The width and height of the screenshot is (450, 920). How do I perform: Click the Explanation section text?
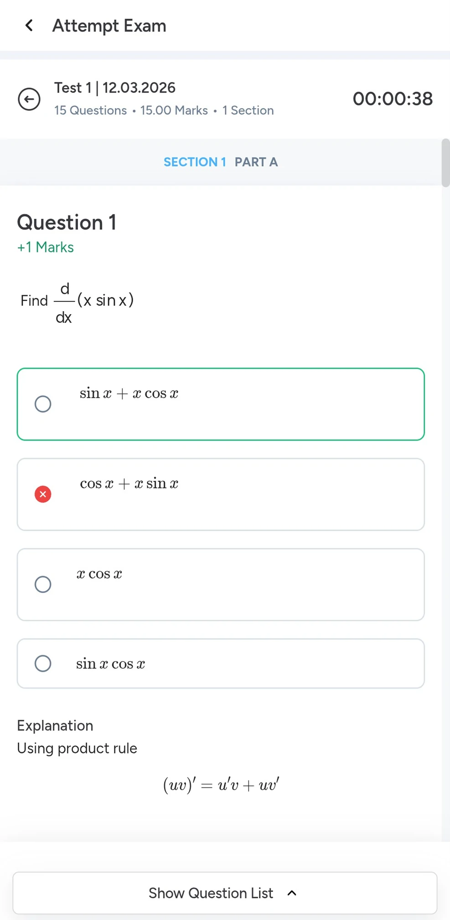[55, 726]
